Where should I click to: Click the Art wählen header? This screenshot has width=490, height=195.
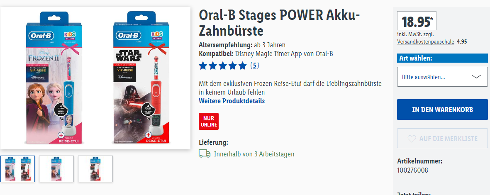(442, 58)
